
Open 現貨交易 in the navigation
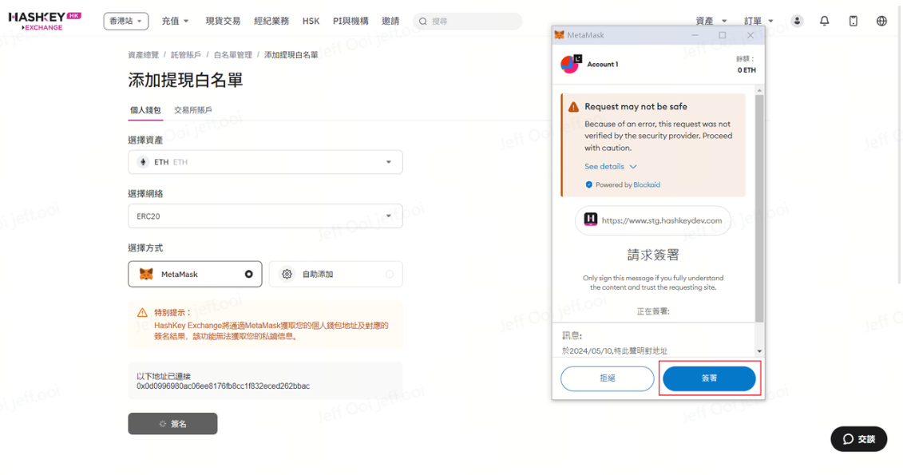tap(223, 22)
